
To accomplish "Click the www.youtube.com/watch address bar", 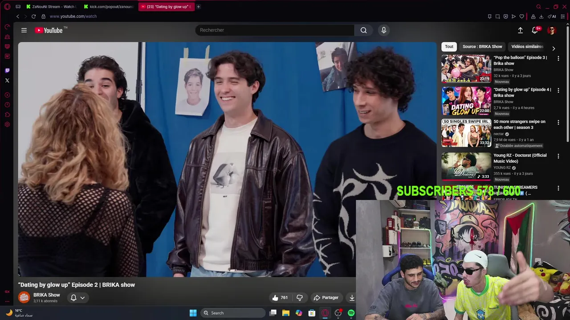I will click(73, 16).
